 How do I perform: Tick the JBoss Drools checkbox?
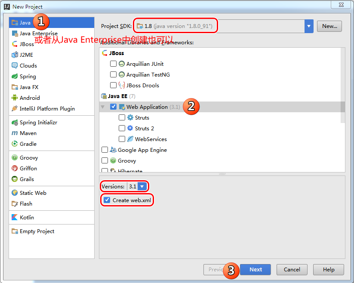(x=113, y=85)
